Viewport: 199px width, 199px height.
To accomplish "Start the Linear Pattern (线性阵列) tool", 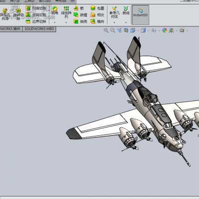I will point(66,12).
